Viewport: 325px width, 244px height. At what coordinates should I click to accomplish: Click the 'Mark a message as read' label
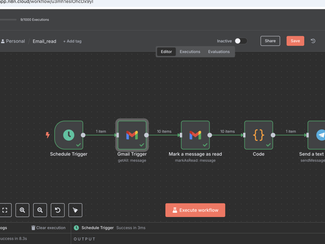pyautogui.click(x=195, y=154)
